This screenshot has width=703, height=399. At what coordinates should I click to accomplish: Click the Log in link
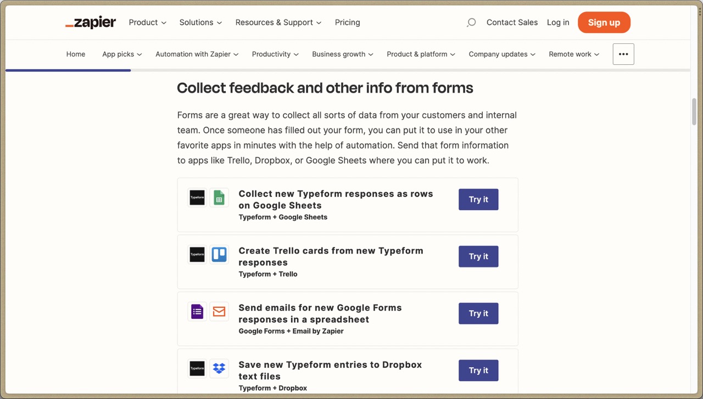coord(558,23)
